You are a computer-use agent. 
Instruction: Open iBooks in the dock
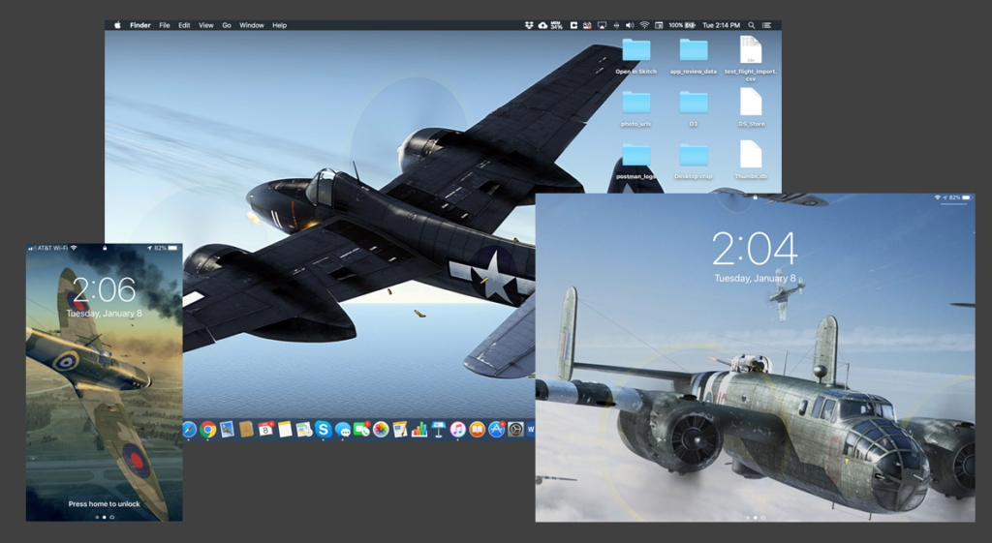(477, 430)
